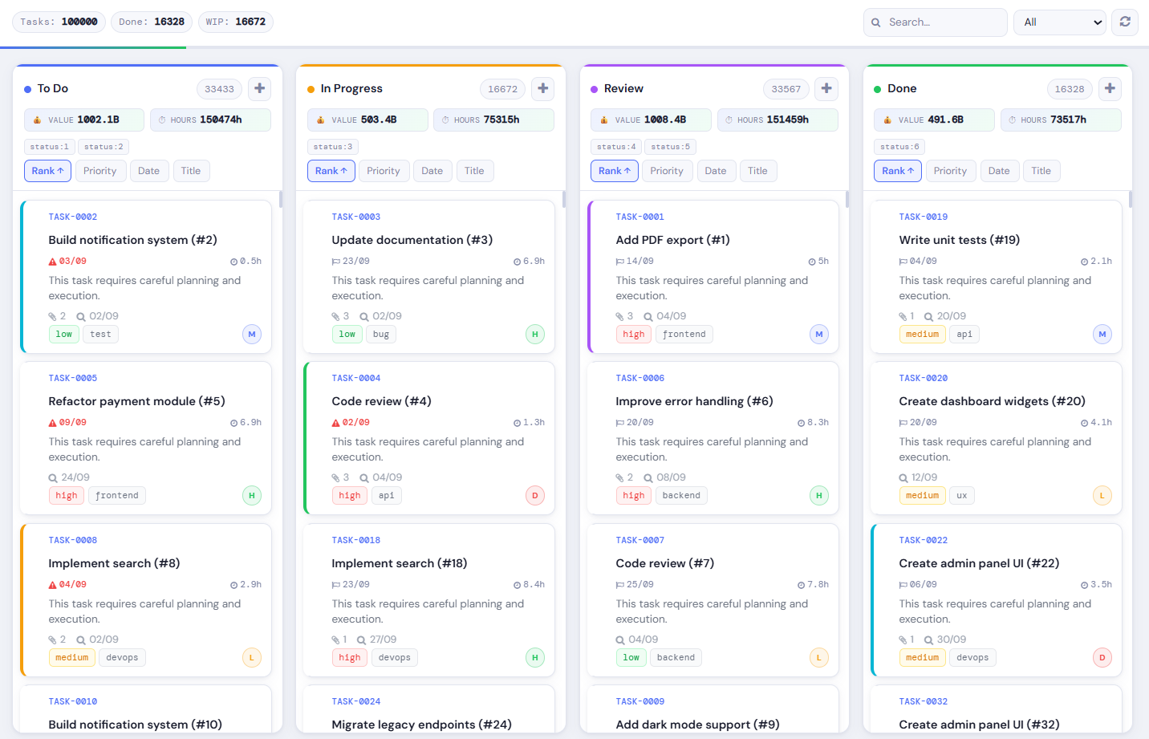Screen dimensions: 1149x739
Task: Open the TASK-0006 link in Review
Action: coord(640,378)
